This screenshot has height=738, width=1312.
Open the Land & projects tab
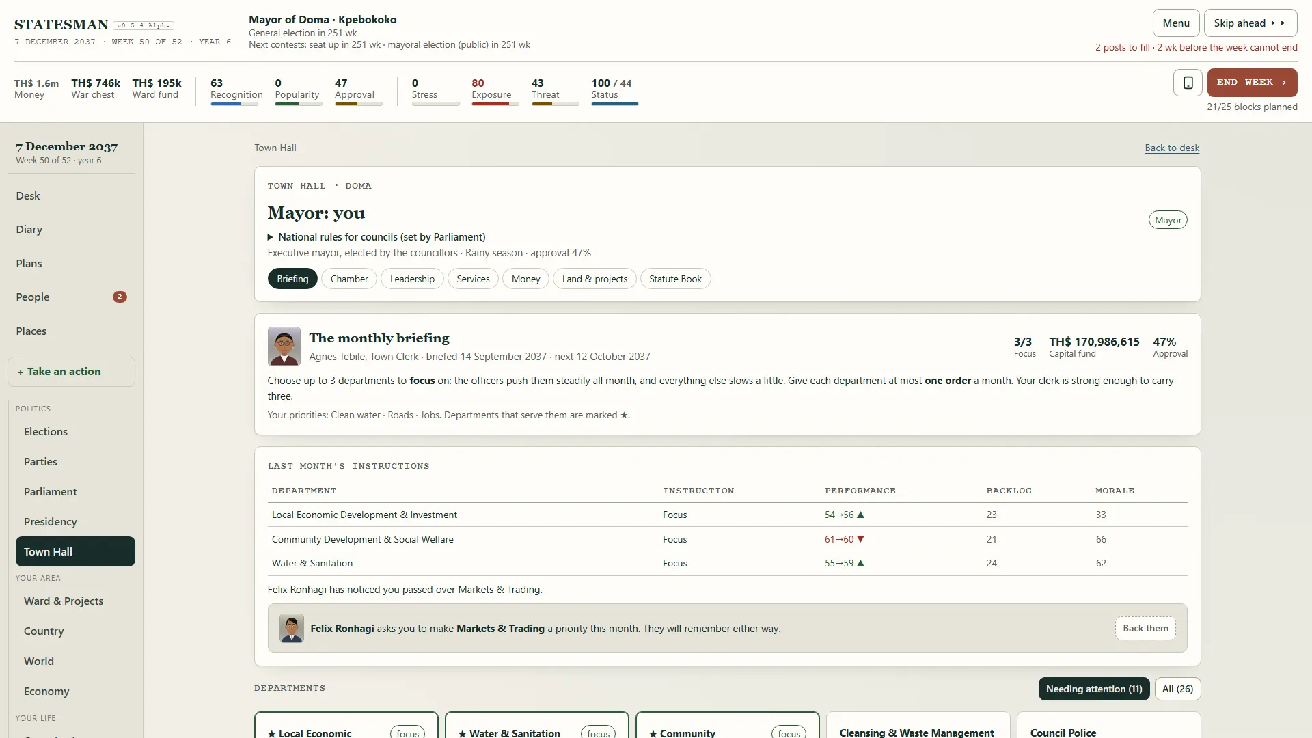tap(594, 279)
